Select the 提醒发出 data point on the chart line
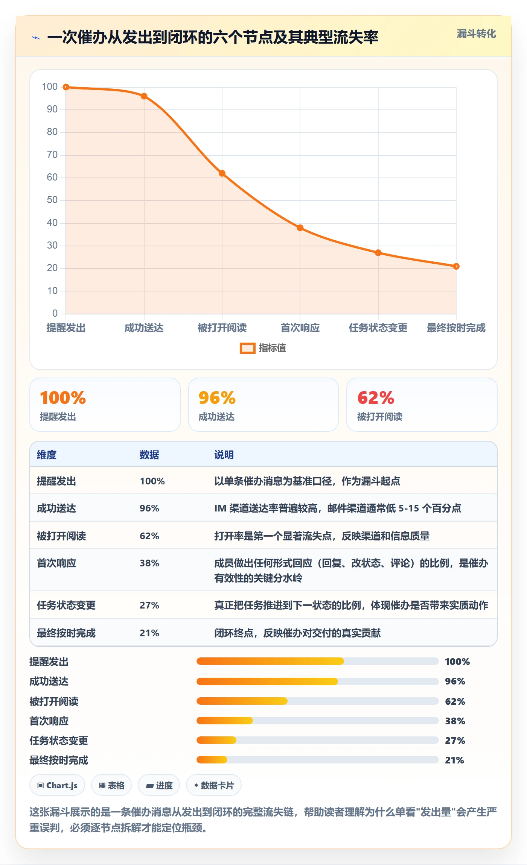The height and width of the screenshot is (865, 527). tap(66, 87)
